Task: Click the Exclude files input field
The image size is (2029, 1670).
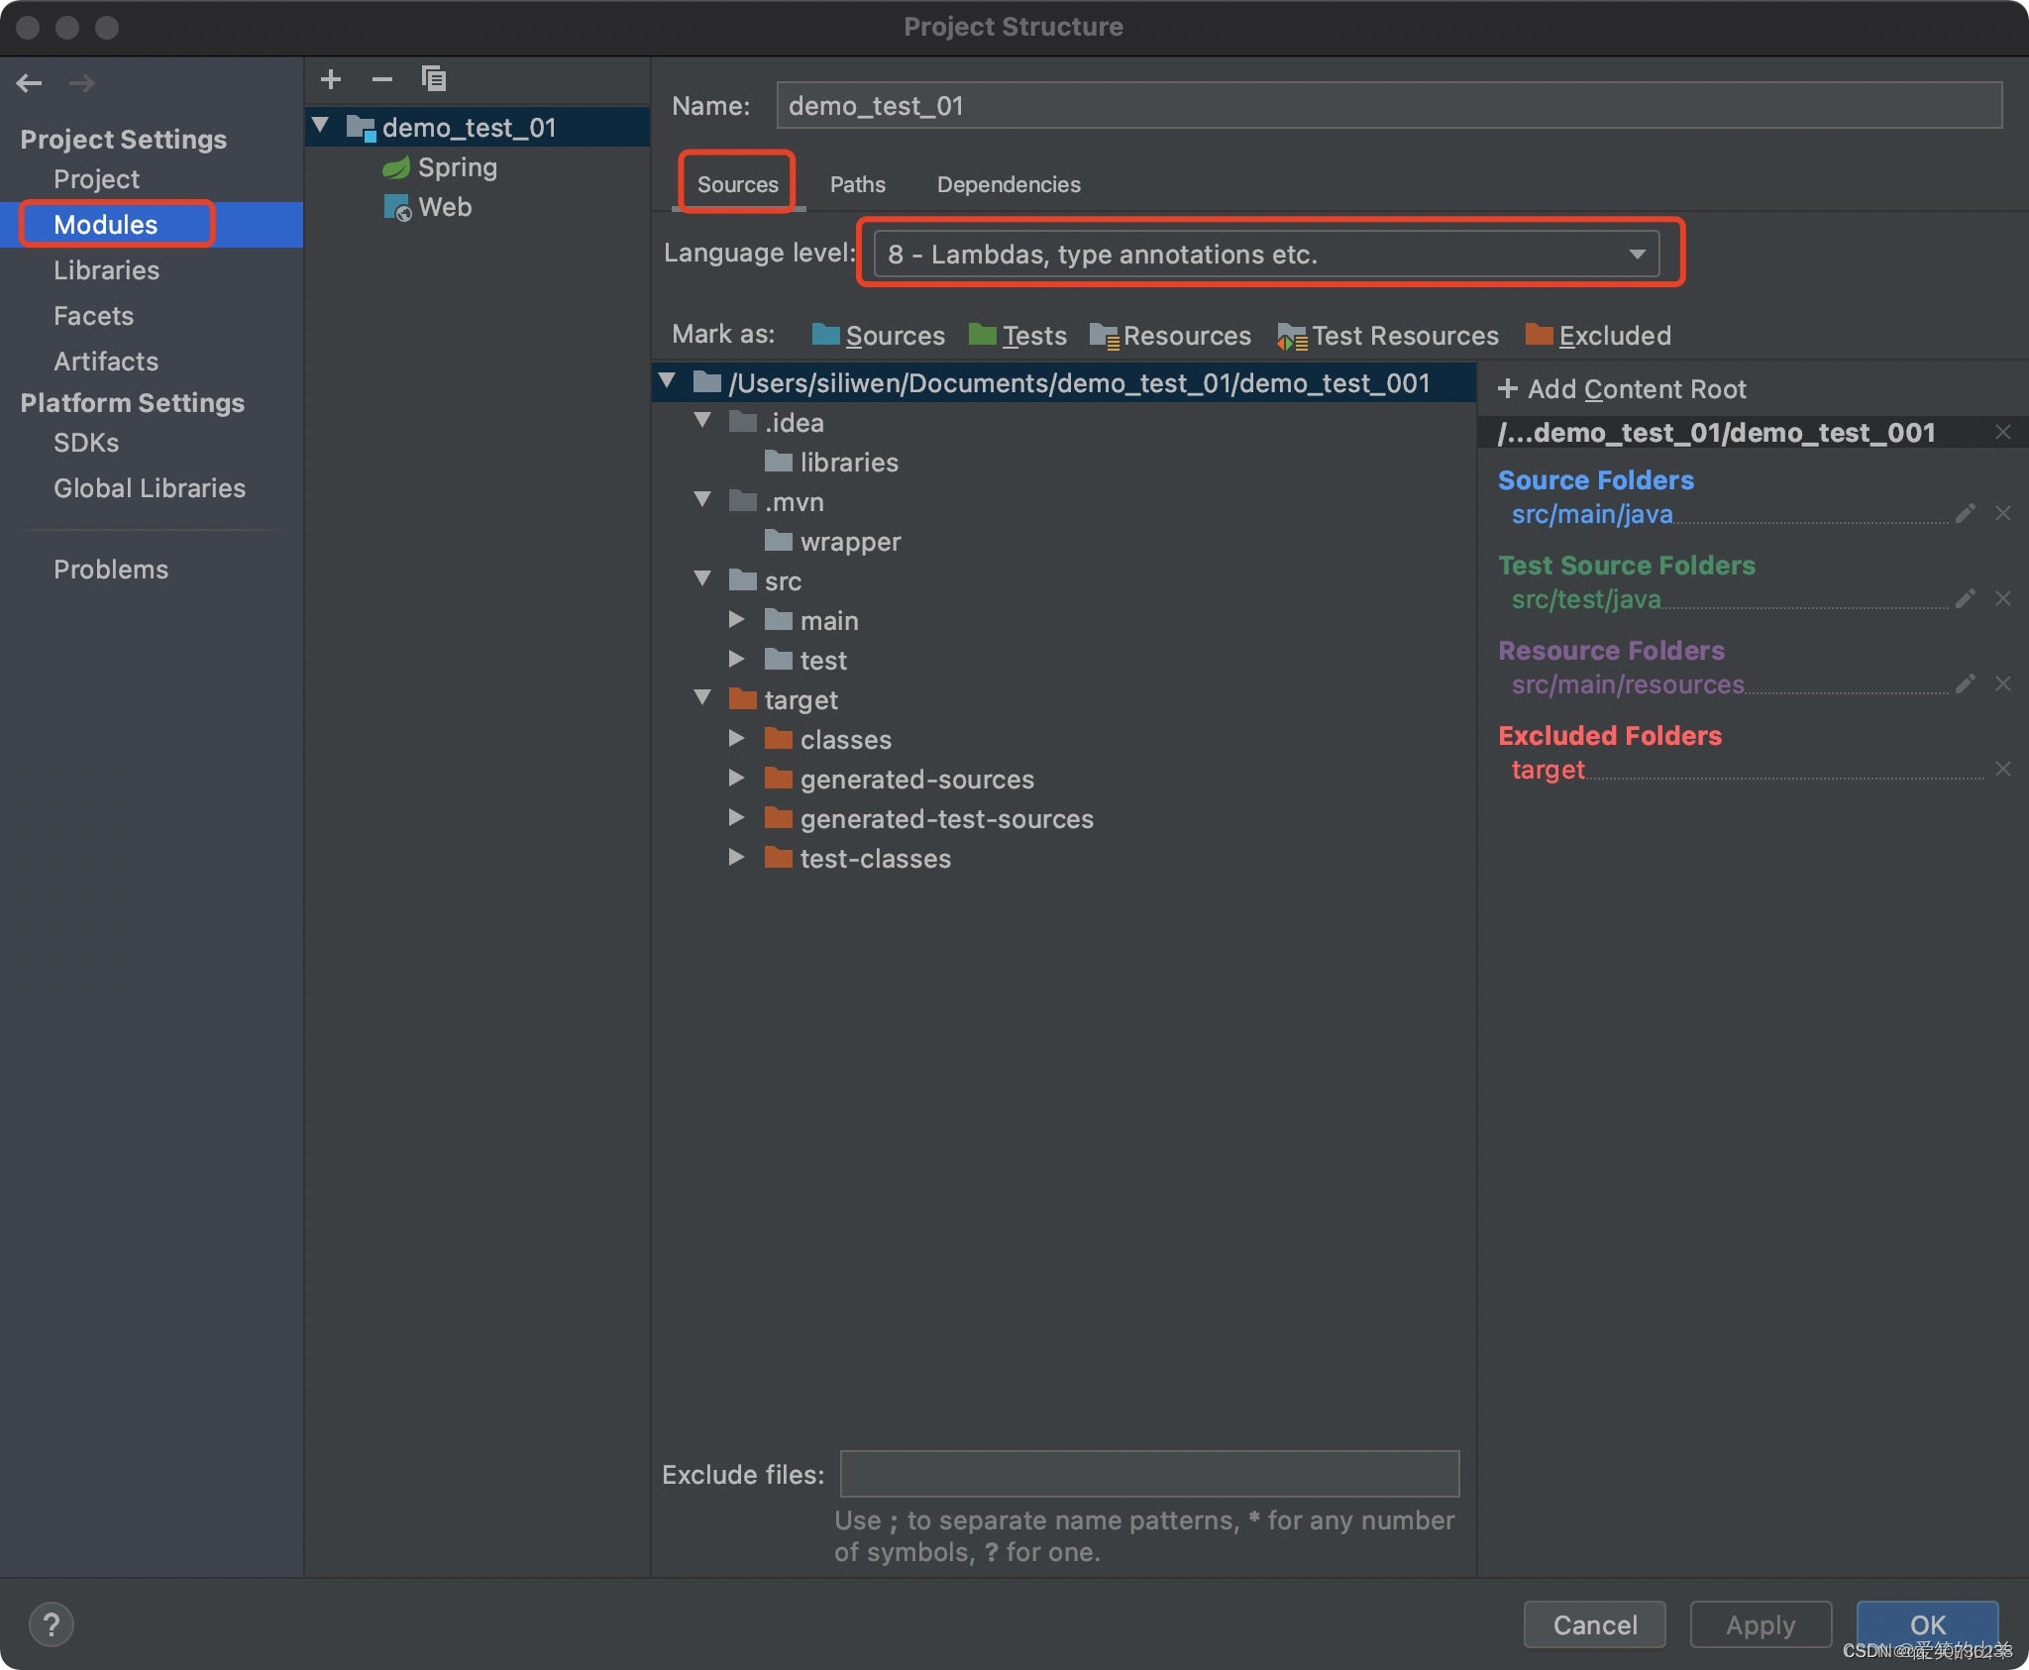Action: click(1149, 1474)
